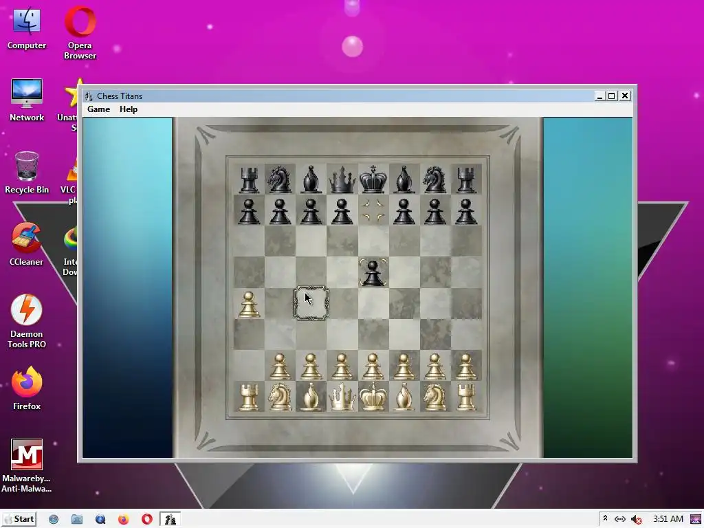Open the Computer desktop icon

point(27,27)
